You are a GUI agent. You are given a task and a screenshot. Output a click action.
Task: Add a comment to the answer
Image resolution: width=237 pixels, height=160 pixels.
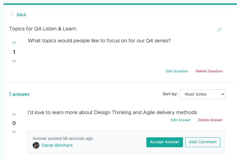click(x=203, y=142)
